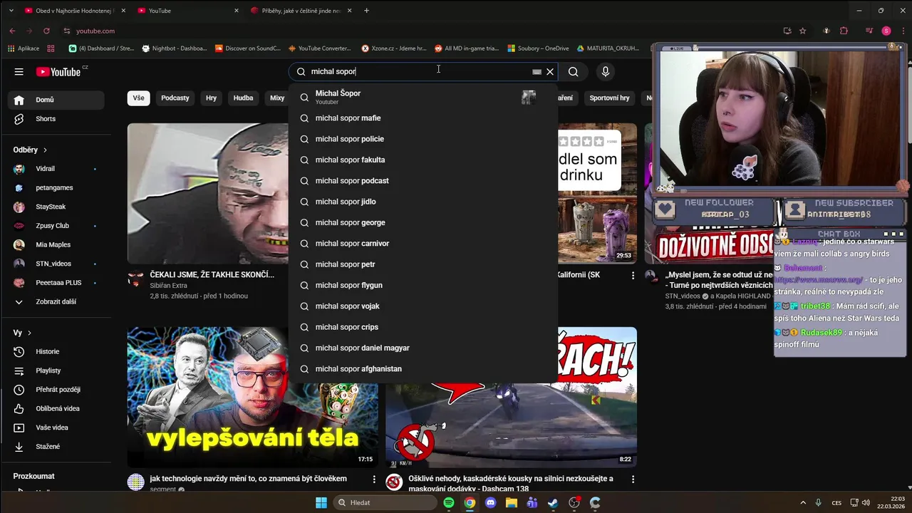Viewport: 912px width, 513px height.
Task: Open the 'vylepšování těla' video thumbnail
Action: click(253, 397)
